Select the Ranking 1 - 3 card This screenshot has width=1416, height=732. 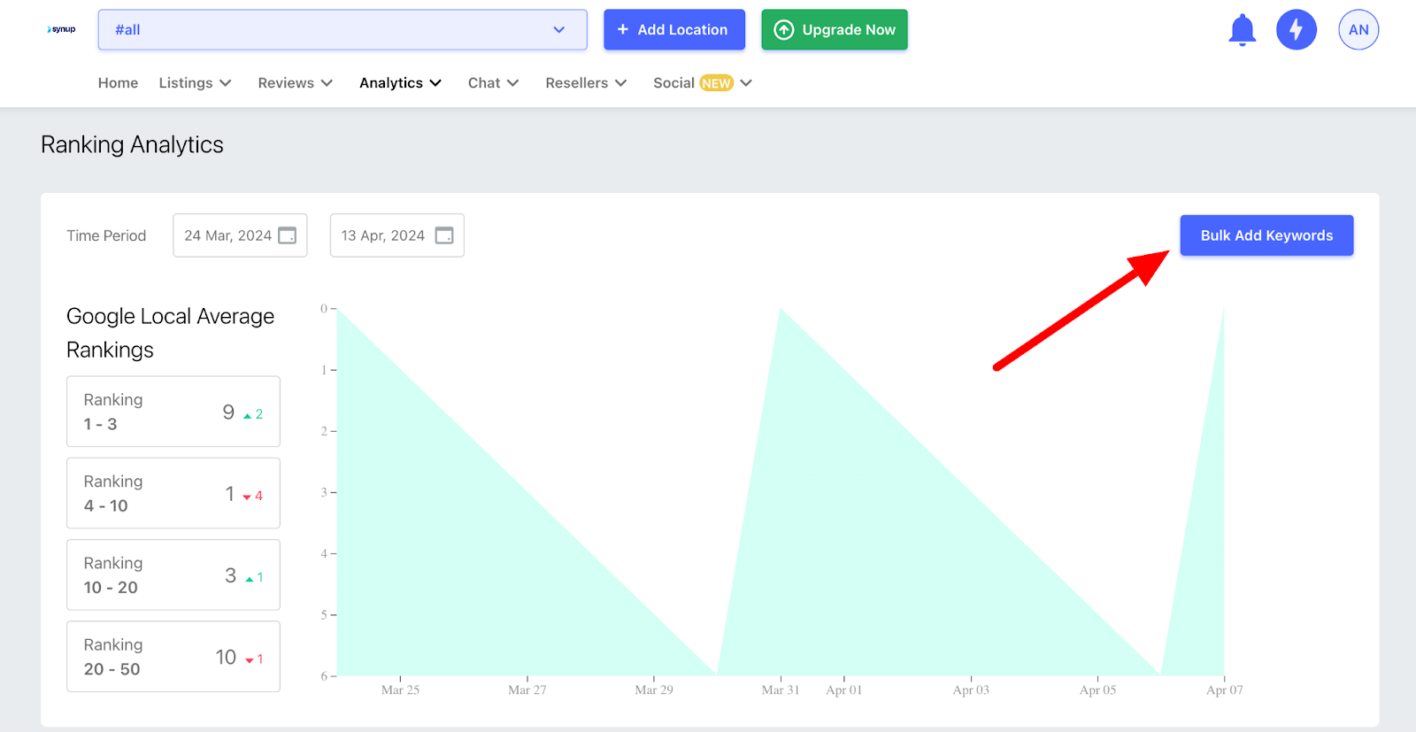click(x=173, y=412)
